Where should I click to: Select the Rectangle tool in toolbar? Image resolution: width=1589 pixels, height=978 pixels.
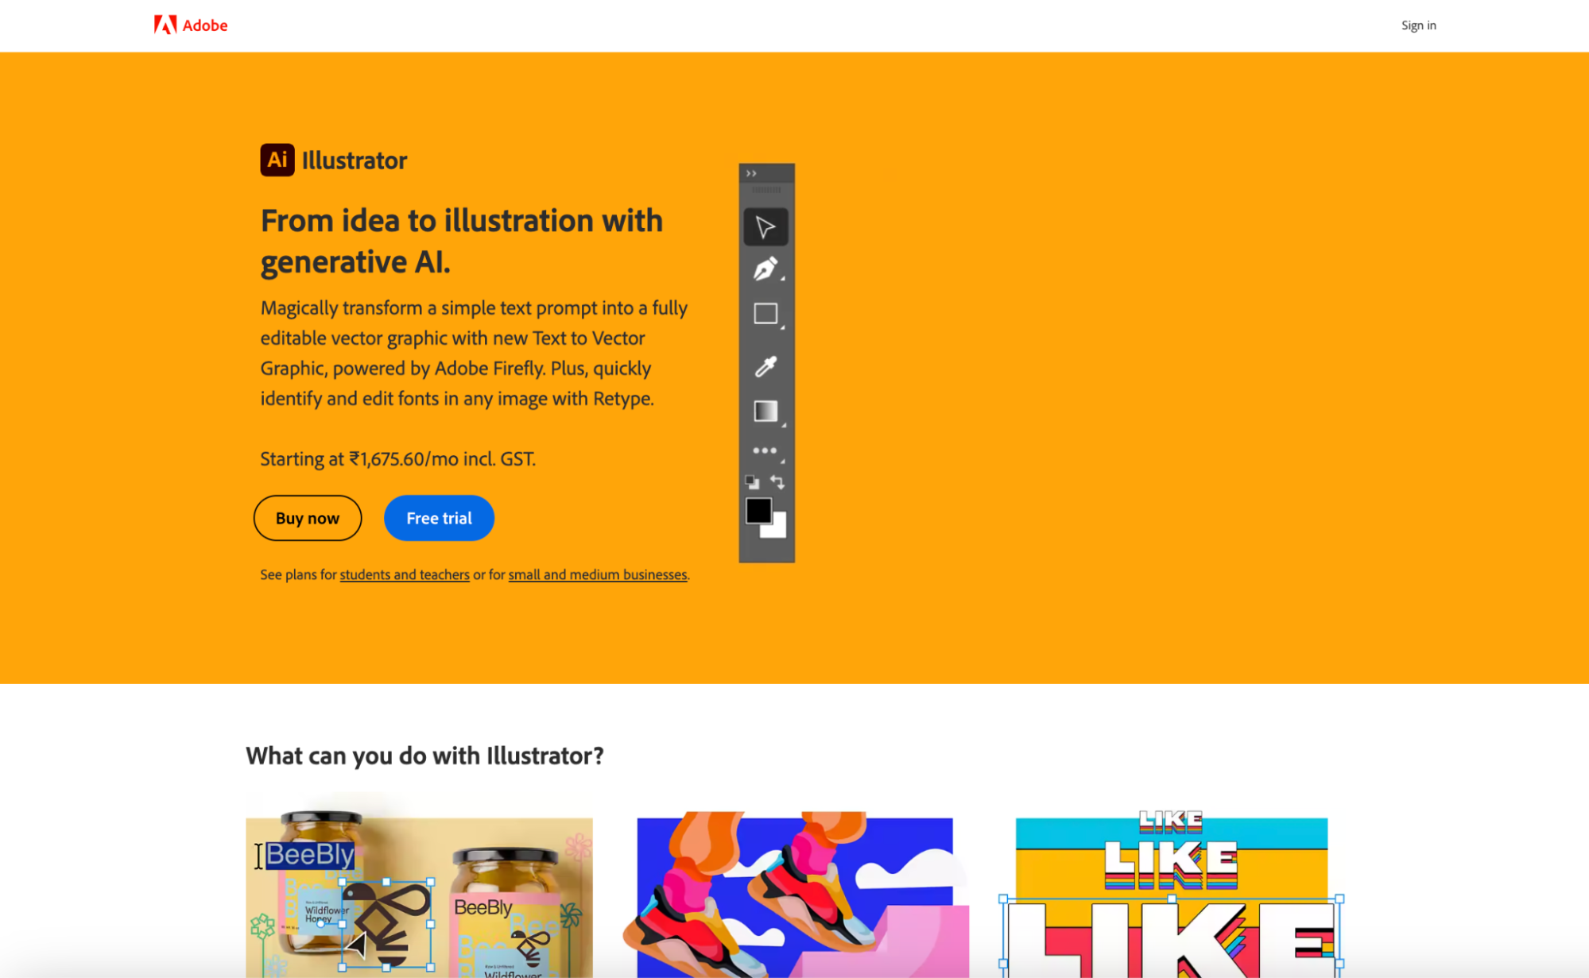tap(766, 316)
